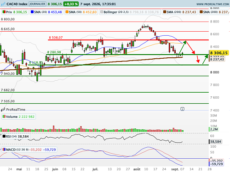230x172 pixels.
Task: Click the Prix red-green color swatch
Action: pos(4,12)
